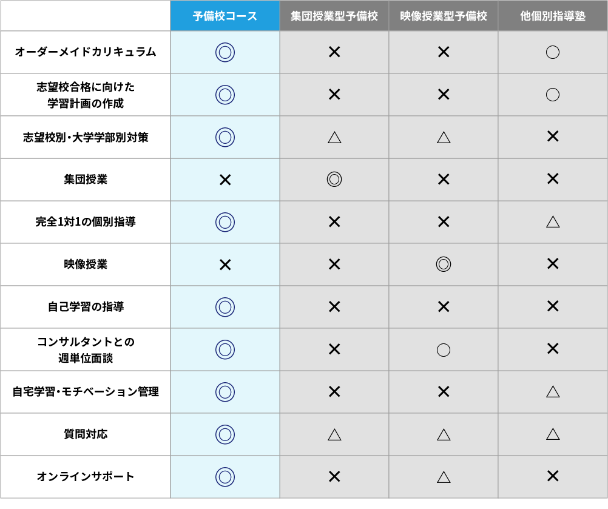Click the オンラインサポート row label
The image size is (608, 509).
[x=86, y=477]
